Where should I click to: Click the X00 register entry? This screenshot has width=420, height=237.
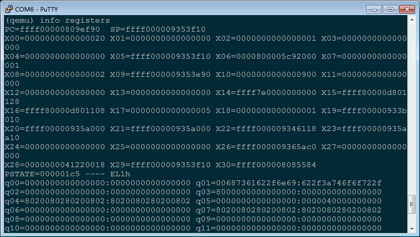click(x=54, y=39)
